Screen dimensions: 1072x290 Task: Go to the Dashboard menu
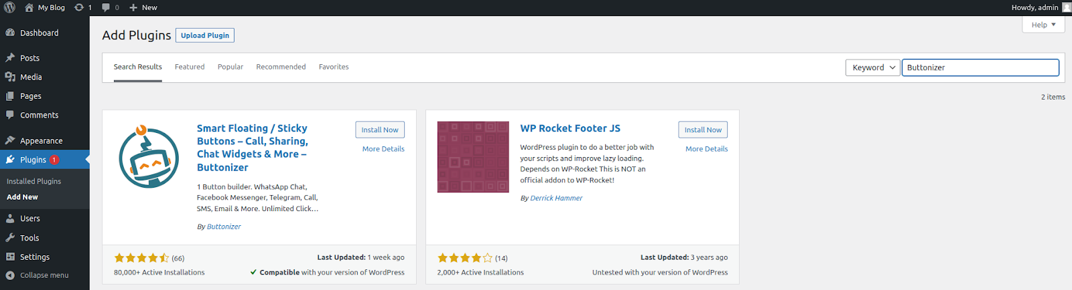click(45, 33)
